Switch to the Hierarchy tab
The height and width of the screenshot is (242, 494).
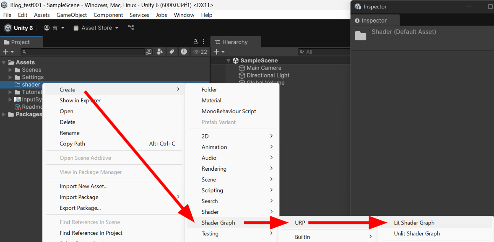point(236,42)
